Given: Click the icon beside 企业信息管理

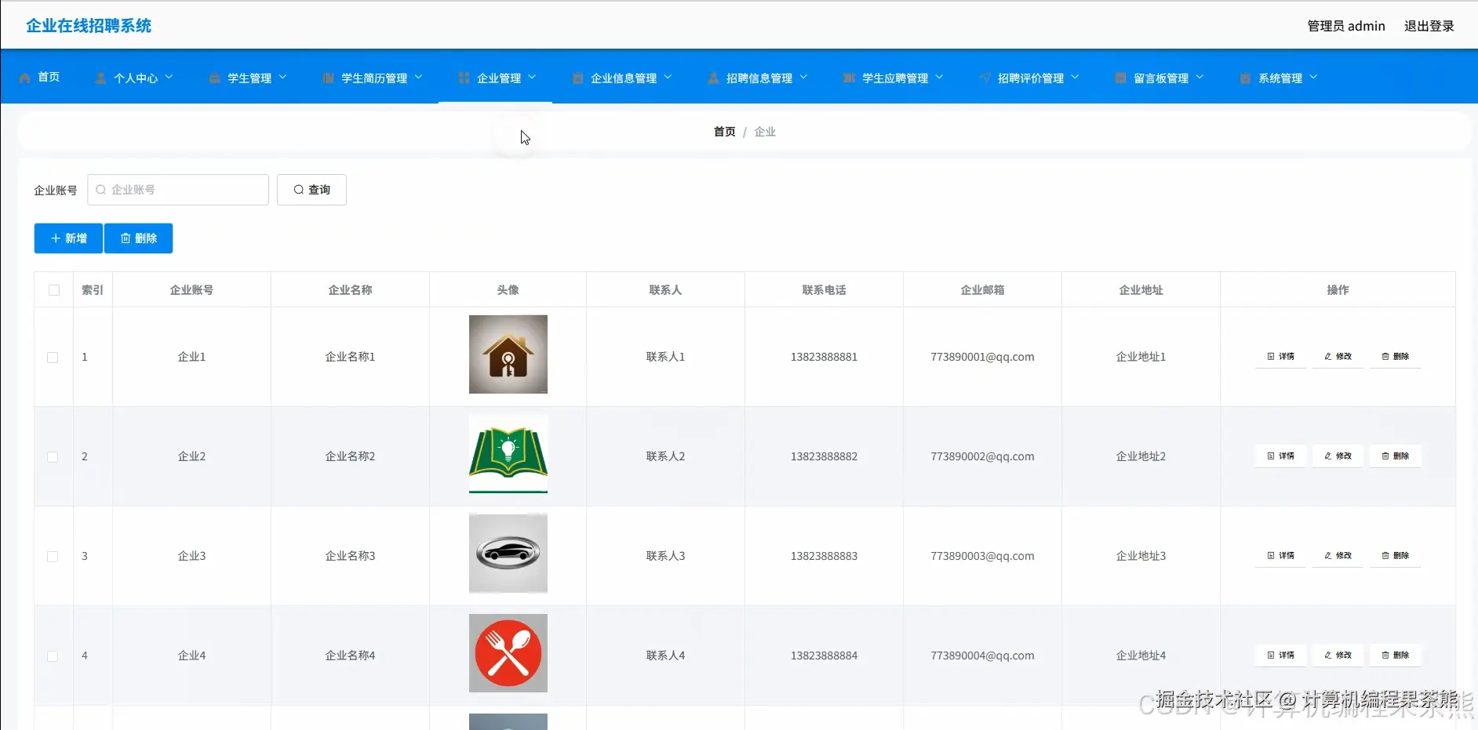Looking at the screenshot, I should tap(577, 78).
